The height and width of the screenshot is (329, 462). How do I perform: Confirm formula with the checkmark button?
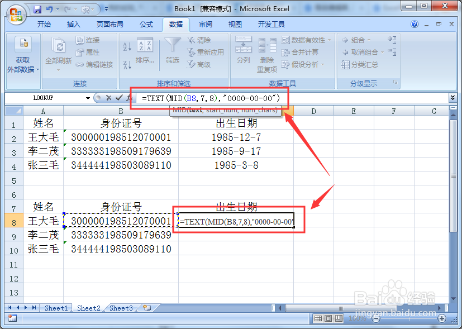(x=118, y=97)
